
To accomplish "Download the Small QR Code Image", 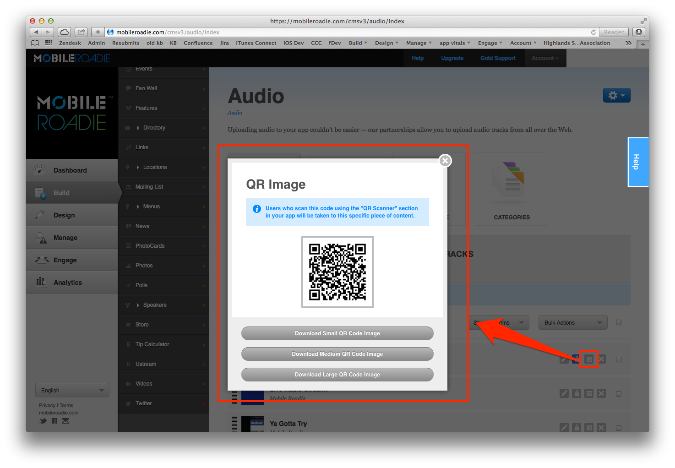I will pos(337,333).
